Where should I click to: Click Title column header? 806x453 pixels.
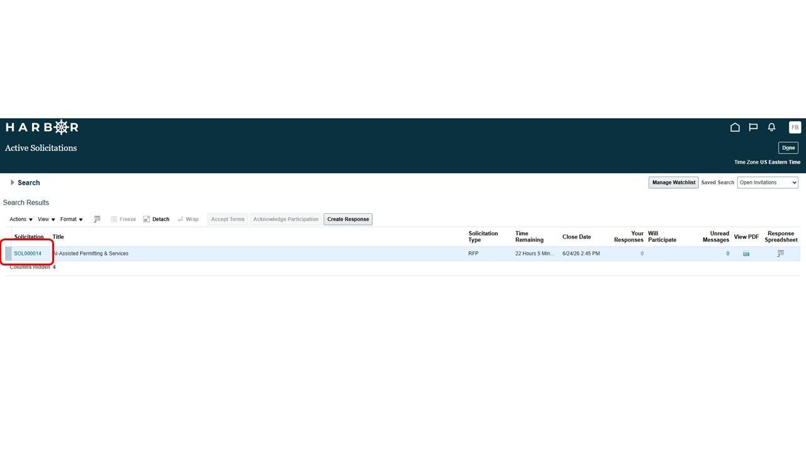tap(58, 237)
